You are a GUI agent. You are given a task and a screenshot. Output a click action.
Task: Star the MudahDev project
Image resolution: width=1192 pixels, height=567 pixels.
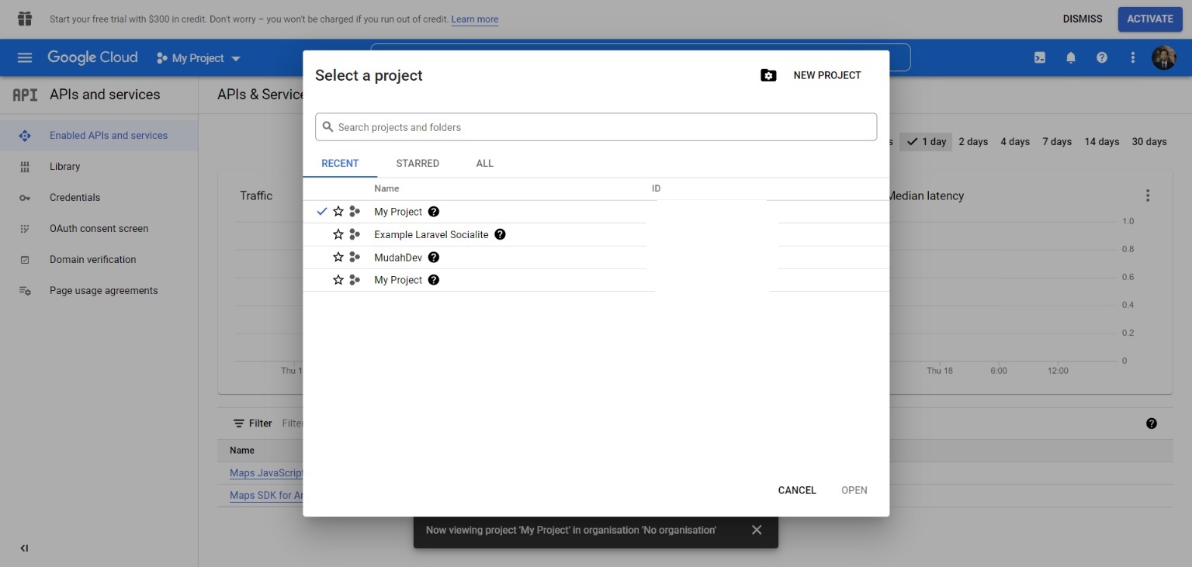pyautogui.click(x=338, y=258)
